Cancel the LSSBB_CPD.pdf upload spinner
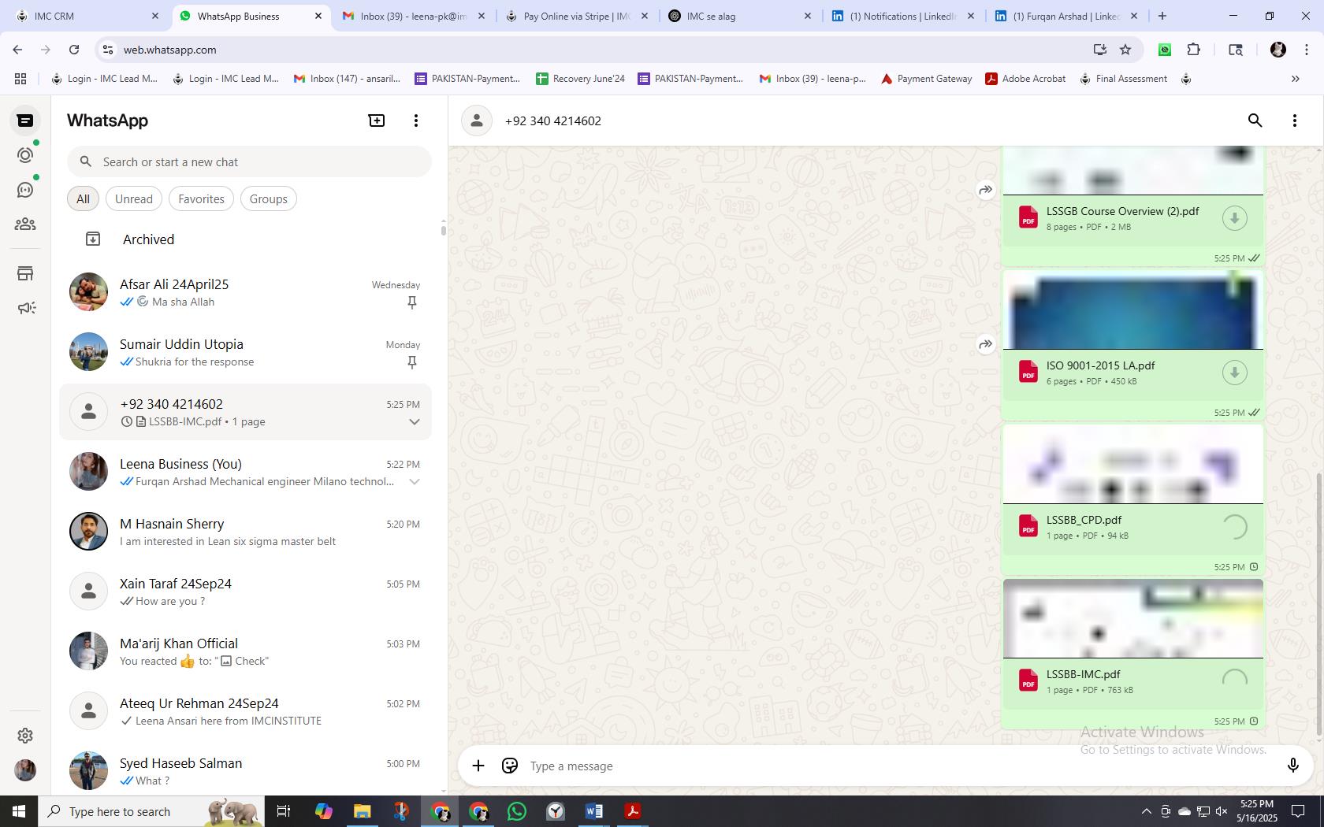This screenshot has height=827, width=1324. point(1235,527)
